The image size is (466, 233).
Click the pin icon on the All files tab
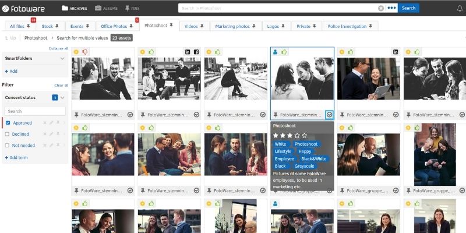[x=29, y=26]
